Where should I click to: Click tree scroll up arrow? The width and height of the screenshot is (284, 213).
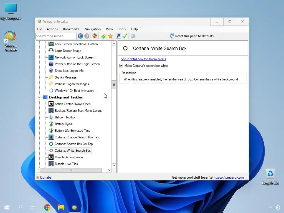coord(114,44)
